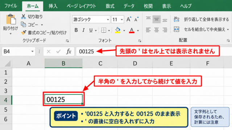
Task: Open the ヘルプ (Help) tab
Action: (x=186, y=6)
